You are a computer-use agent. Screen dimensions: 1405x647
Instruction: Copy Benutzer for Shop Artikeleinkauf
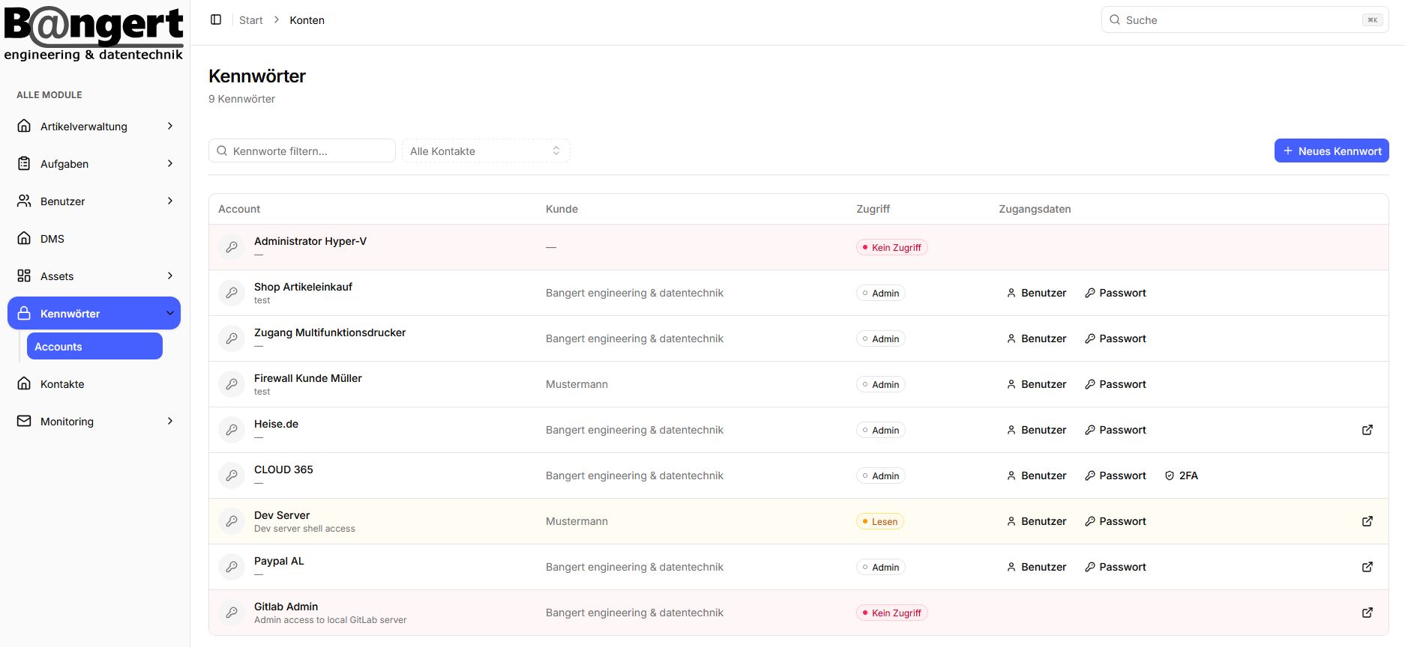point(1036,293)
